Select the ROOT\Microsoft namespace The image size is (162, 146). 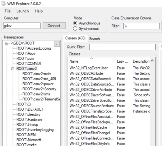click(29, 140)
